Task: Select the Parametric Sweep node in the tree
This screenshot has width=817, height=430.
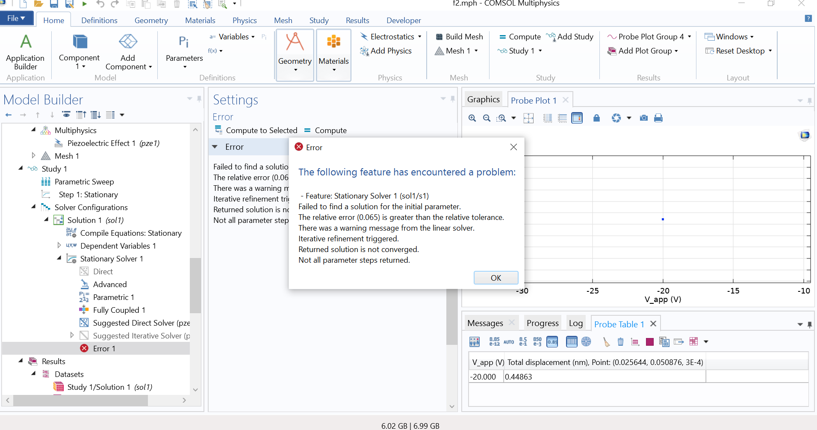Action: coord(84,182)
